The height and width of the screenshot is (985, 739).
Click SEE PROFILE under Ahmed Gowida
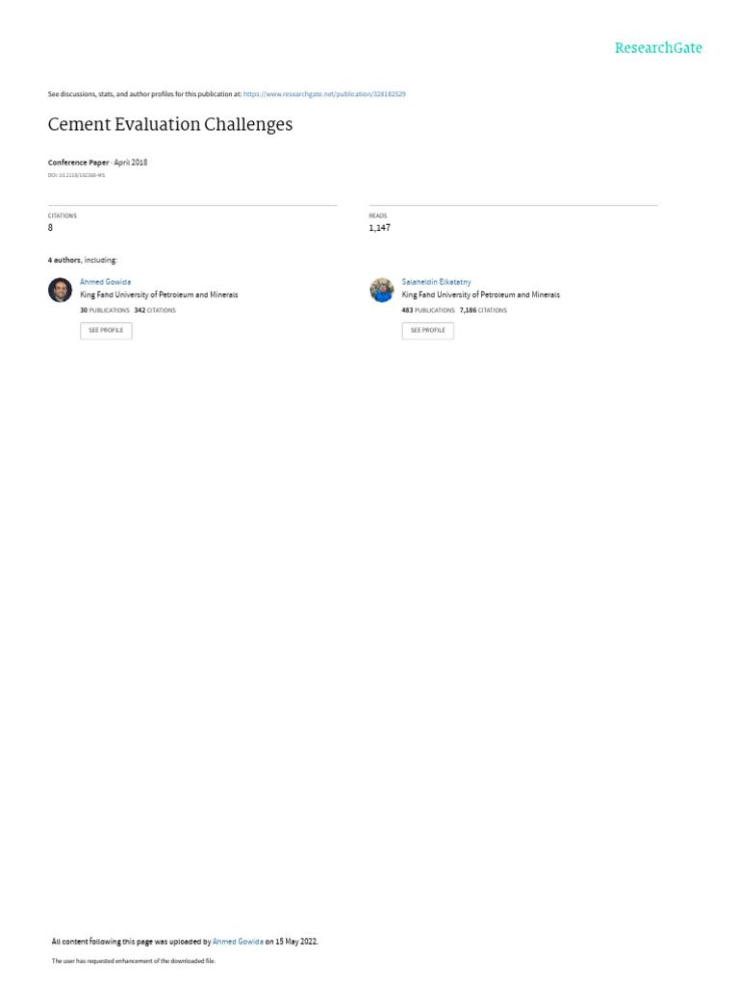pyautogui.click(x=106, y=331)
